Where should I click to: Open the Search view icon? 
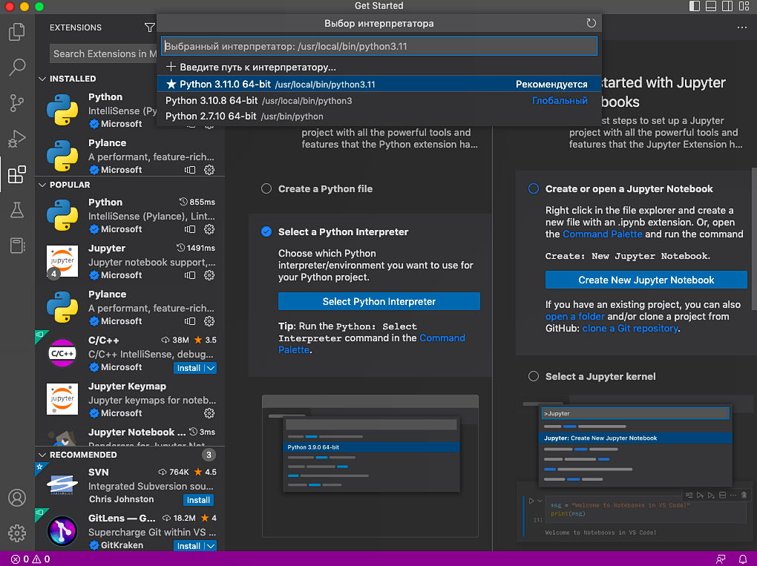[x=16, y=68]
